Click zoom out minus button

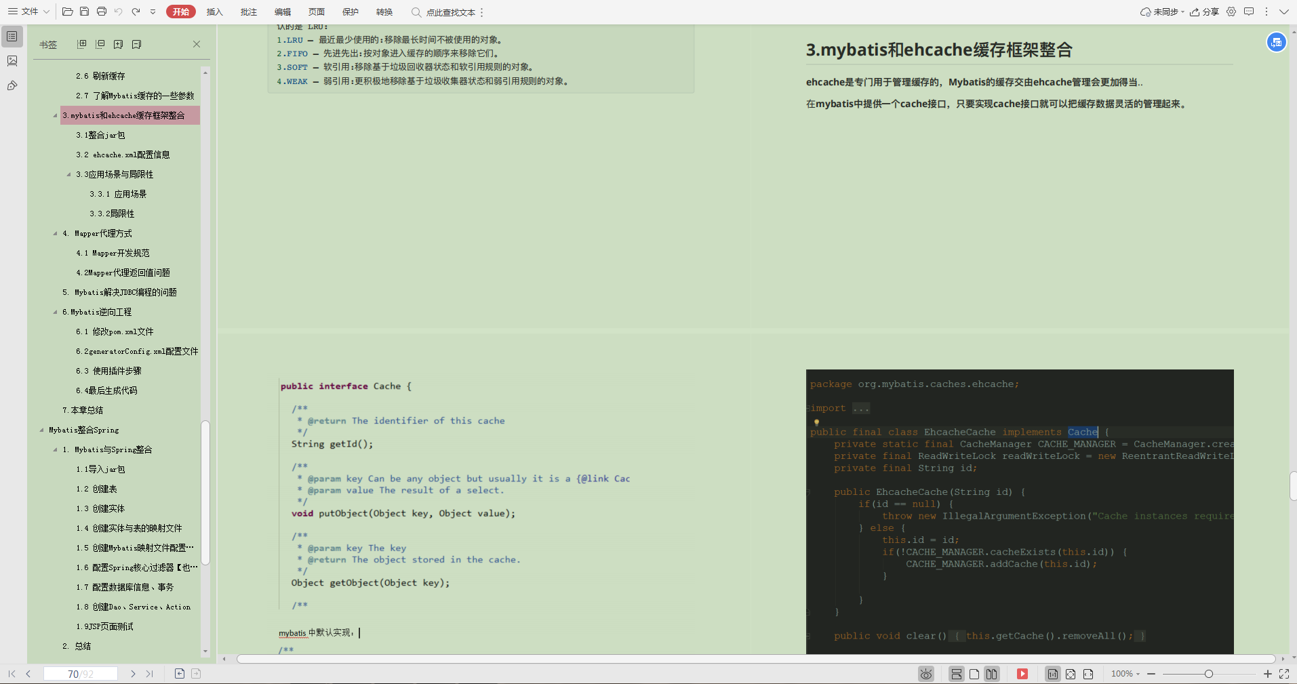tap(1151, 674)
